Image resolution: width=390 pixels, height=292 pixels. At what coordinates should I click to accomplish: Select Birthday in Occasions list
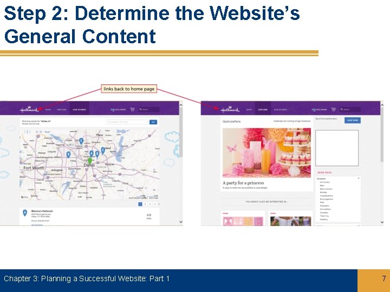coord(323,193)
